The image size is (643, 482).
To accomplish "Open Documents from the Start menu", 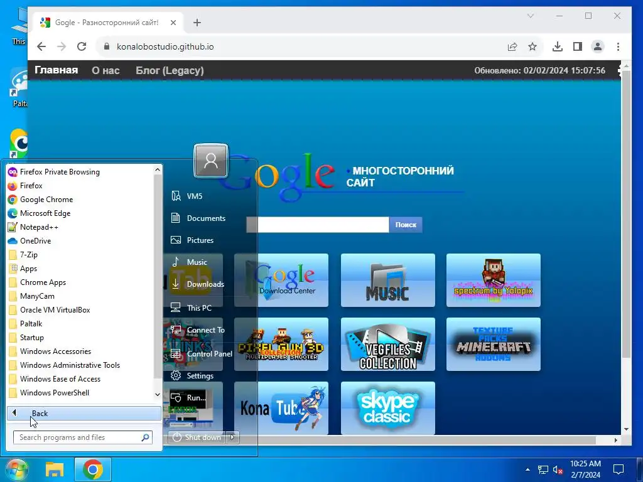I will pyautogui.click(x=198, y=218).
